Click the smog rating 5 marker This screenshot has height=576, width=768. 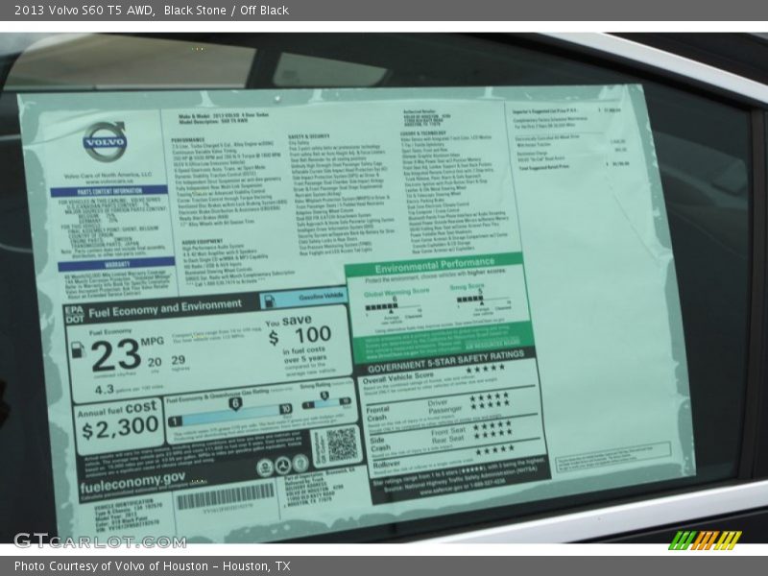click(x=324, y=396)
